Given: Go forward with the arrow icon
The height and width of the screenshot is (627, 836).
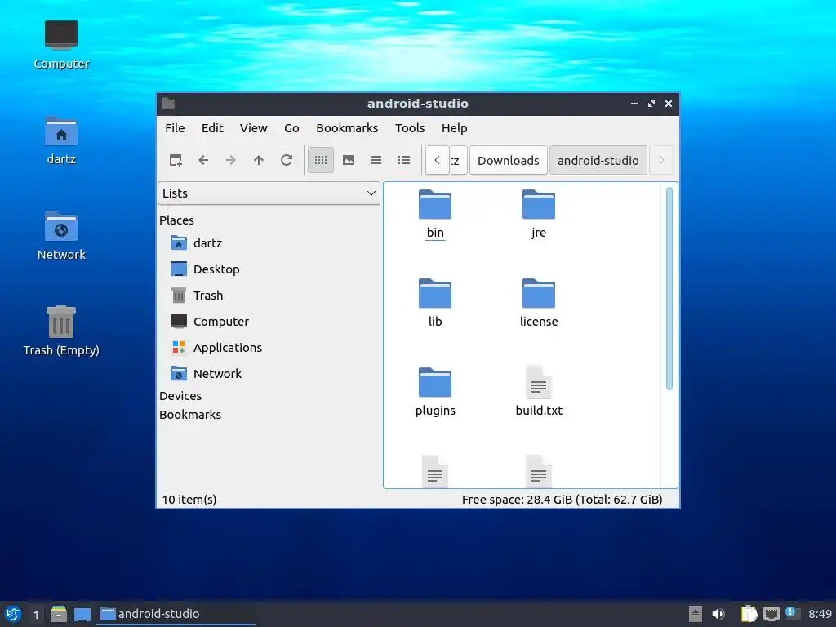Looking at the screenshot, I should click(231, 160).
